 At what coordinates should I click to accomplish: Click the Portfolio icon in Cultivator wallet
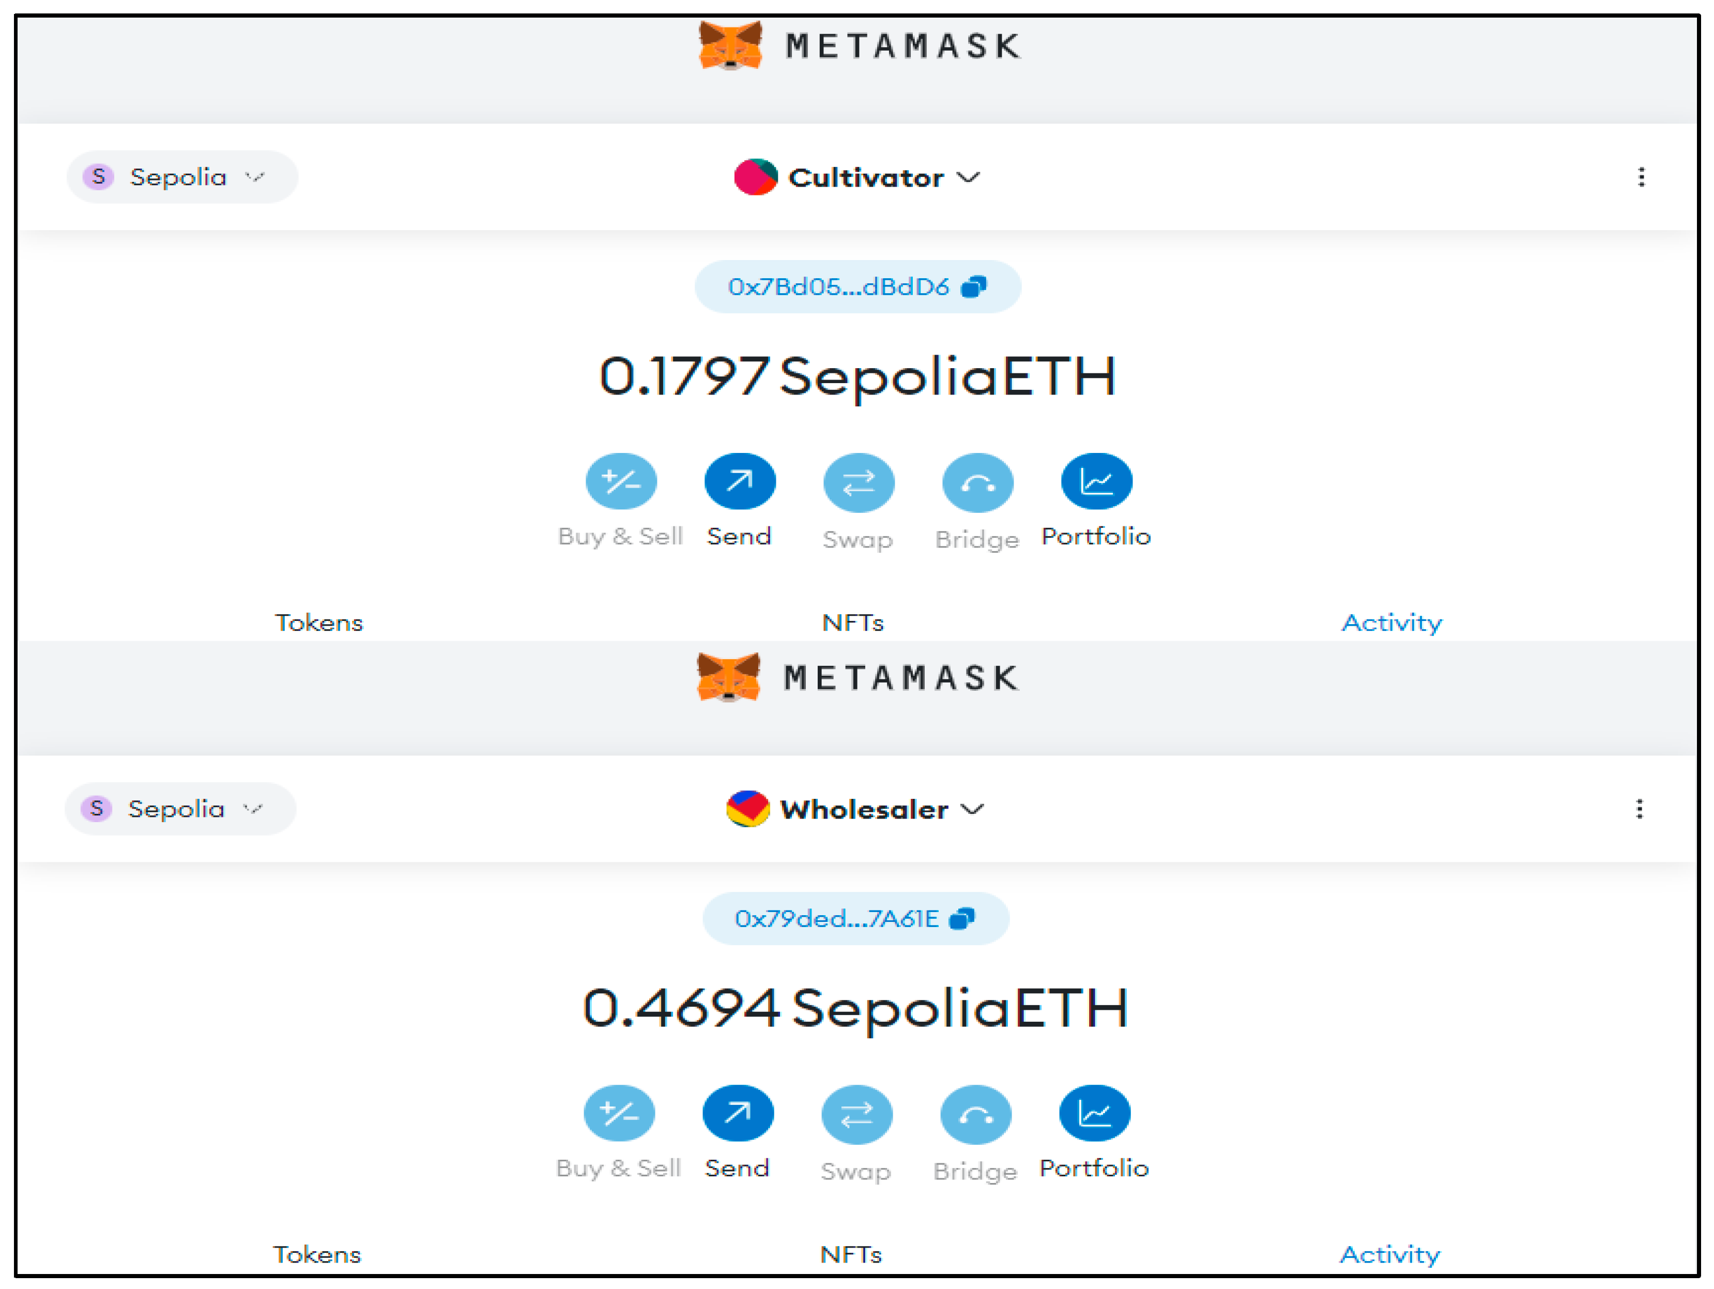pyautogui.click(x=1096, y=481)
